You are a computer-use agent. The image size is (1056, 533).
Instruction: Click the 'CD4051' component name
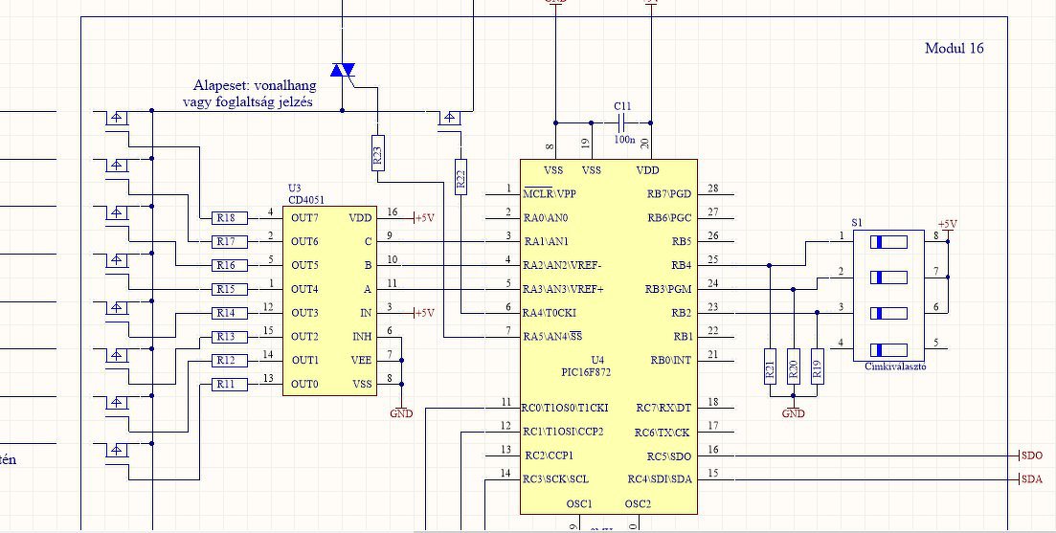[306, 200]
